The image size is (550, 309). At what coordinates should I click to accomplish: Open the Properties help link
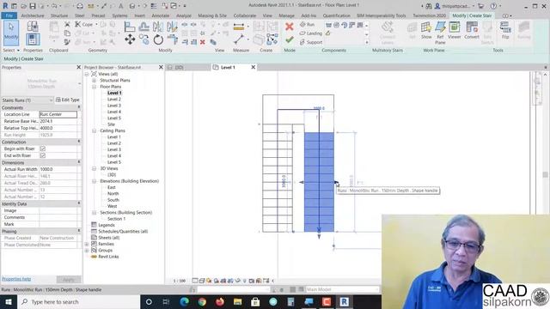click(x=16, y=279)
